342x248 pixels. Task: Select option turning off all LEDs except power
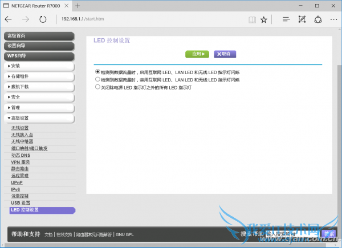point(97,87)
